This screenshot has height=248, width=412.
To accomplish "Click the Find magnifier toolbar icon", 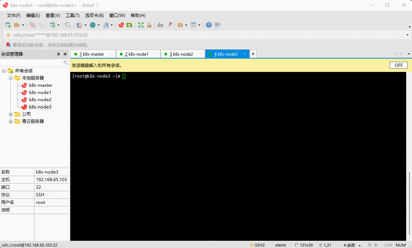I will click(x=68, y=25).
